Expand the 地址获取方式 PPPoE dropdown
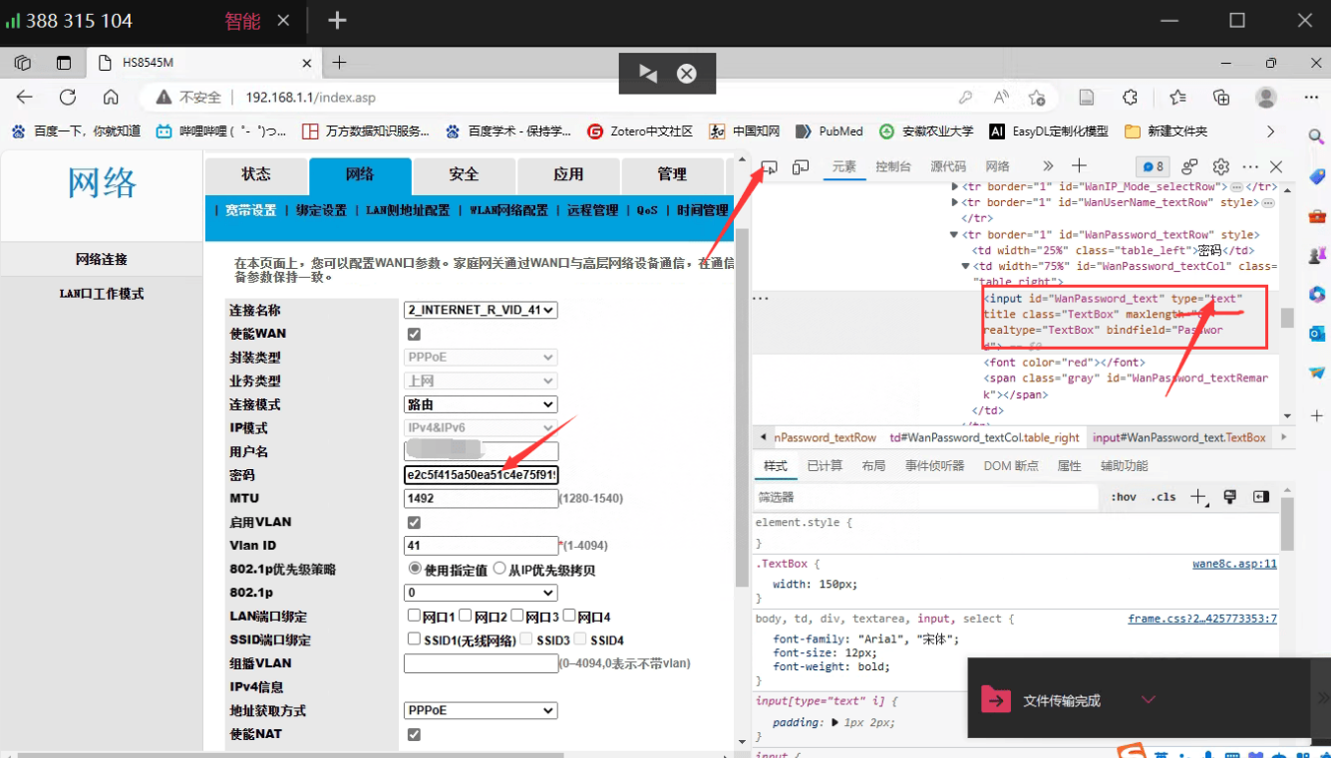Image resolution: width=1331 pixels, height=758 pixels. (481, 710)
